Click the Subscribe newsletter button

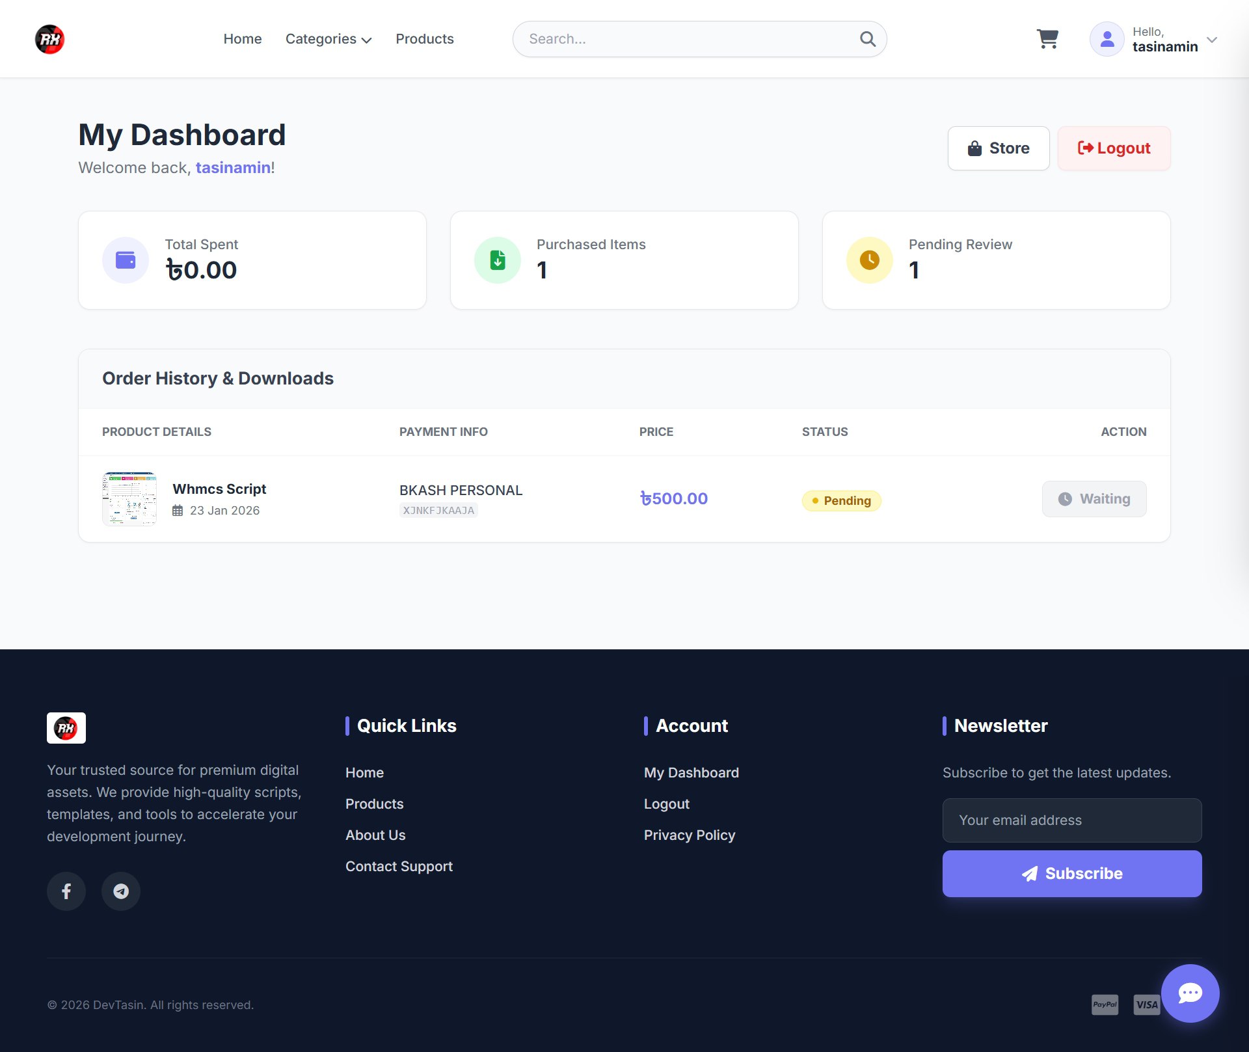[x=1071, y=874]
